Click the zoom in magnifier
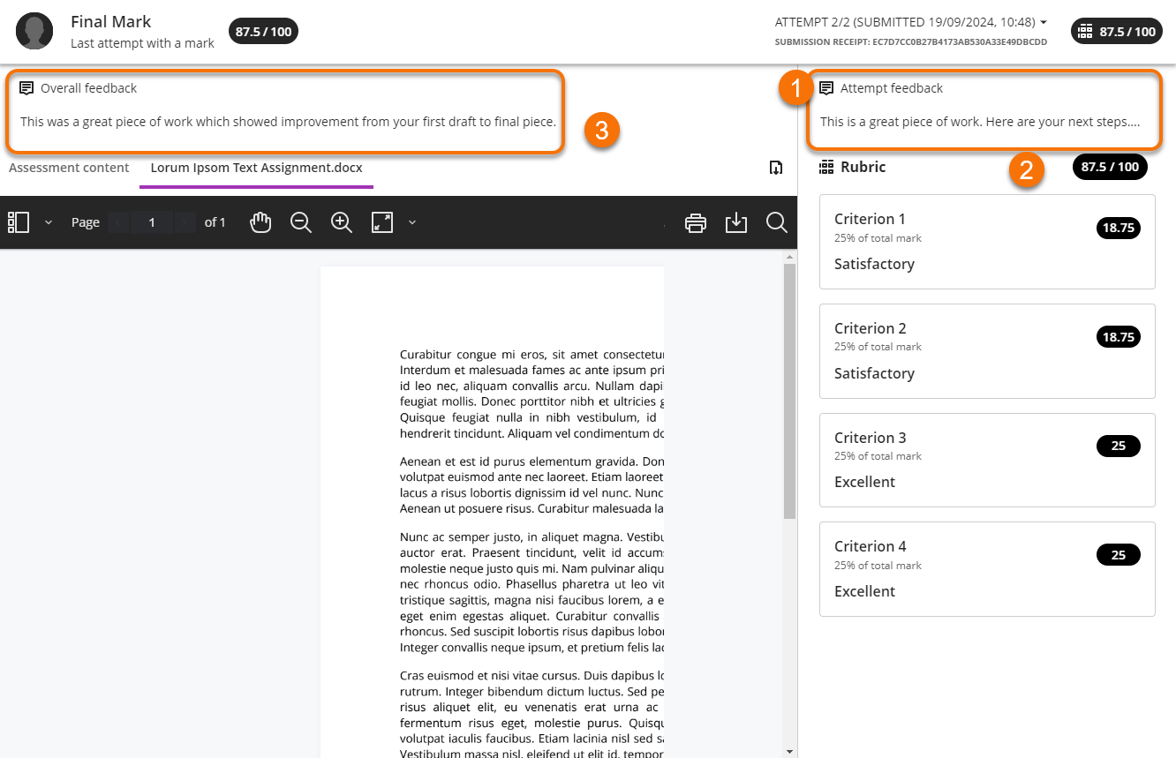Image resolution: width=1176 pixels, height=758 pixels. click(x=342, y=222)
